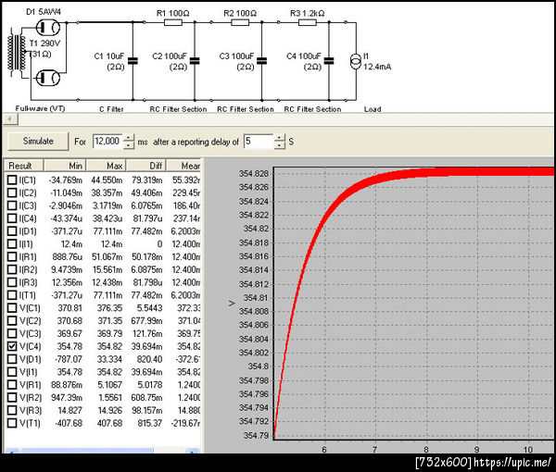Sort by the Mean column header
The image size is (556, 472).
183,166
